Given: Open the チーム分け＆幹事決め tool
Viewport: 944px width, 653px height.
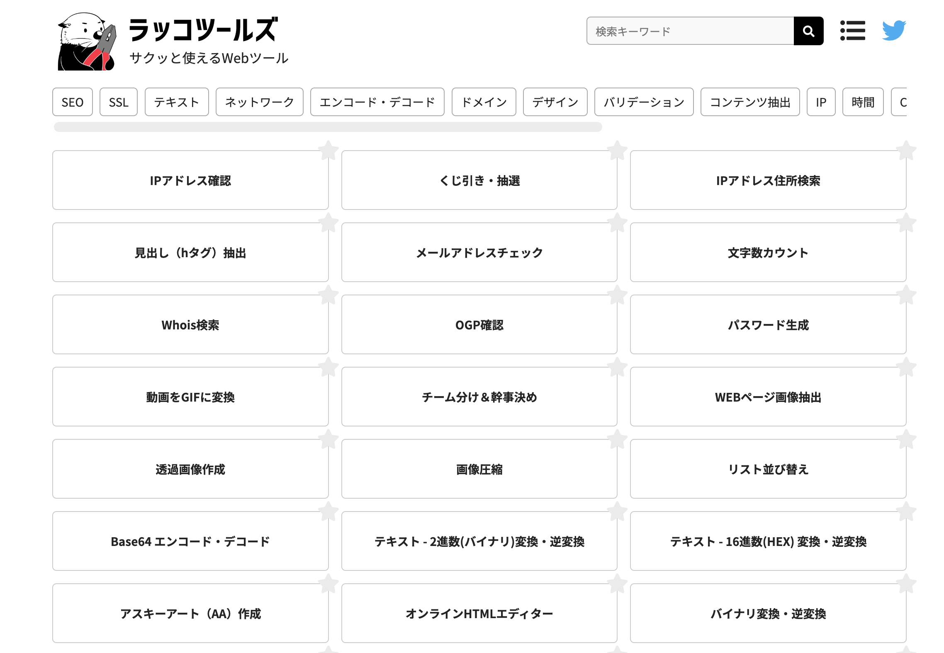Looking at the screenshot, I should pos(479,397).
